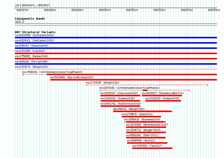Select the blue bar of nsv526047

116,48
